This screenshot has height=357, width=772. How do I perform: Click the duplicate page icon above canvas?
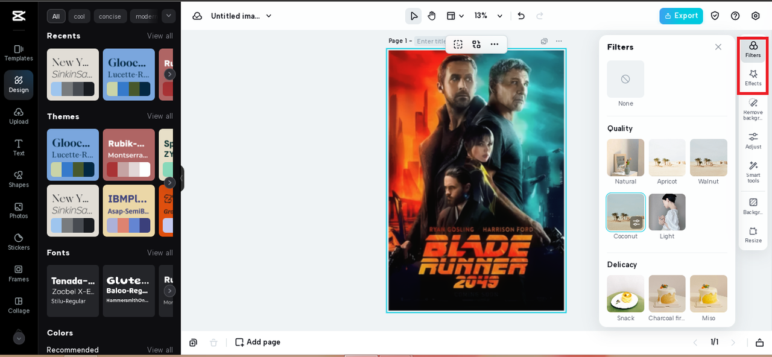coord(544,41)
